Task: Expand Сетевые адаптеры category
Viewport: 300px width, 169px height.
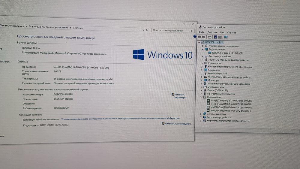Action: click(201, 114)
